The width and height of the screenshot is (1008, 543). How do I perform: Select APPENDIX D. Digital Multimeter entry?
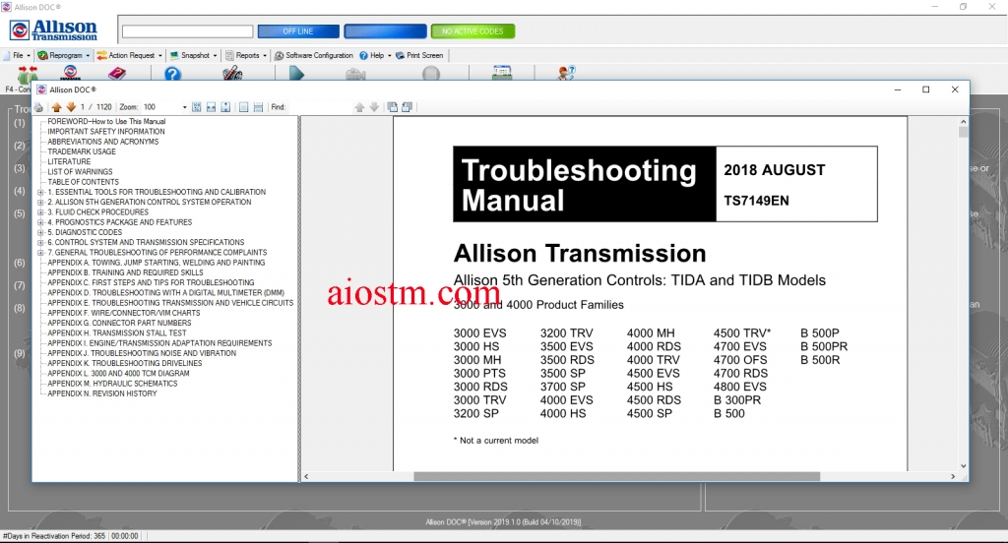pyautogui.click(x=165, y=293)
